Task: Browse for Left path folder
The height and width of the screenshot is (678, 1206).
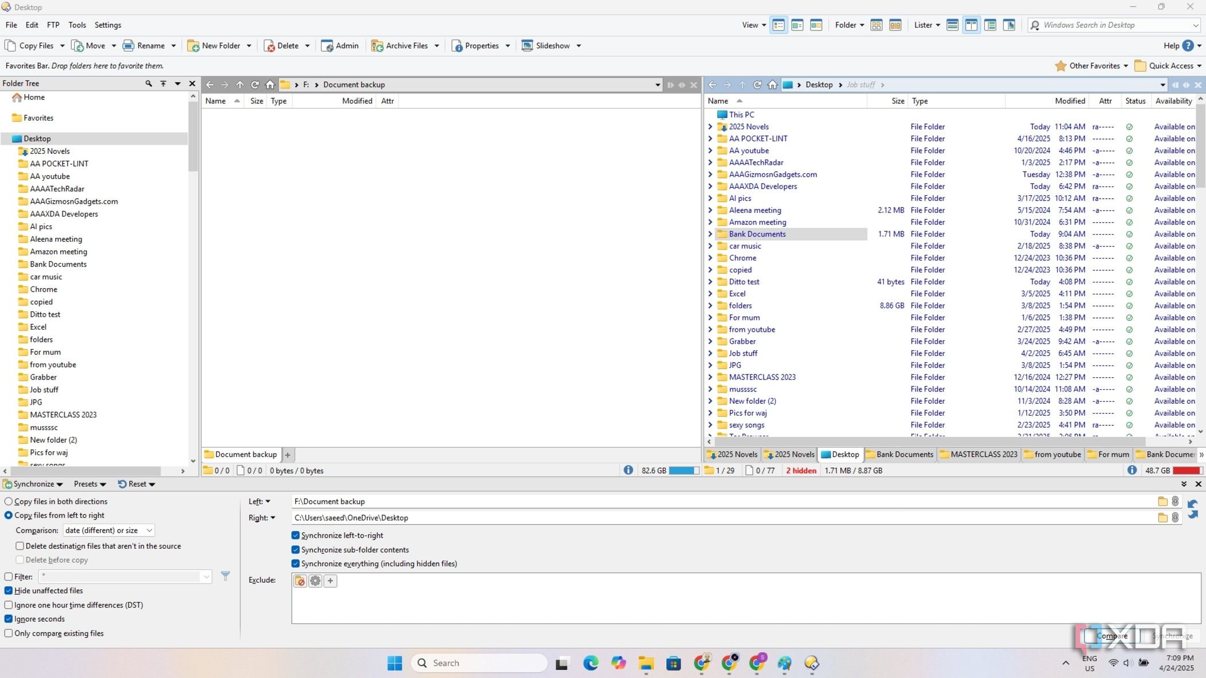Action: coord(1163,501)
